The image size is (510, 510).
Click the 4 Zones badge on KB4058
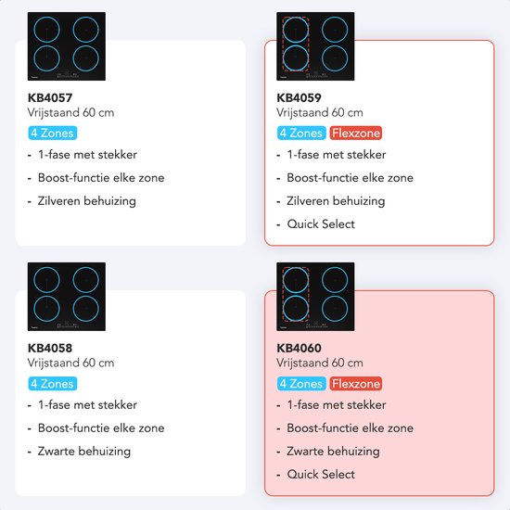pos(53,384)
